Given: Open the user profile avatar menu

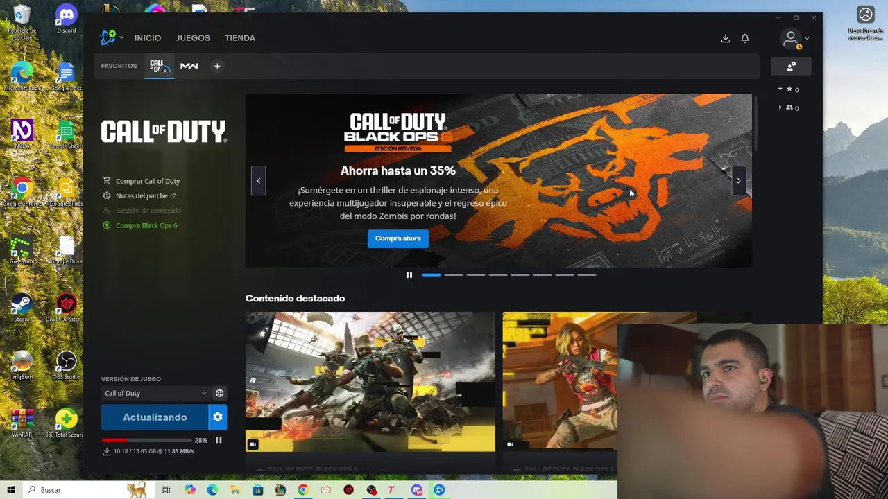Looking at the screenshot, I should pos(790,39).
